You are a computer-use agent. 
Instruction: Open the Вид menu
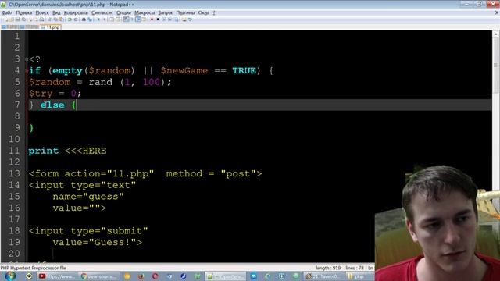click(56, 12)
